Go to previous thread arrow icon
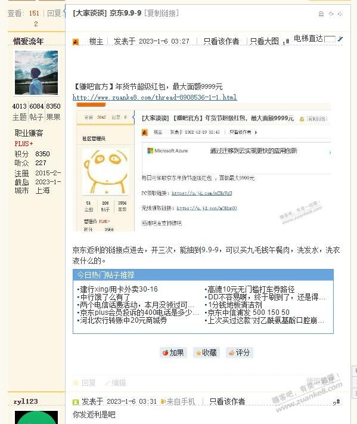The image size is (357, 424). (x=331, y=14)
